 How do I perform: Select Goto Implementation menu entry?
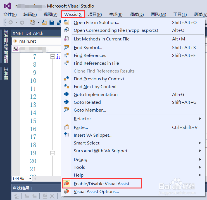[x=133, y=94]
